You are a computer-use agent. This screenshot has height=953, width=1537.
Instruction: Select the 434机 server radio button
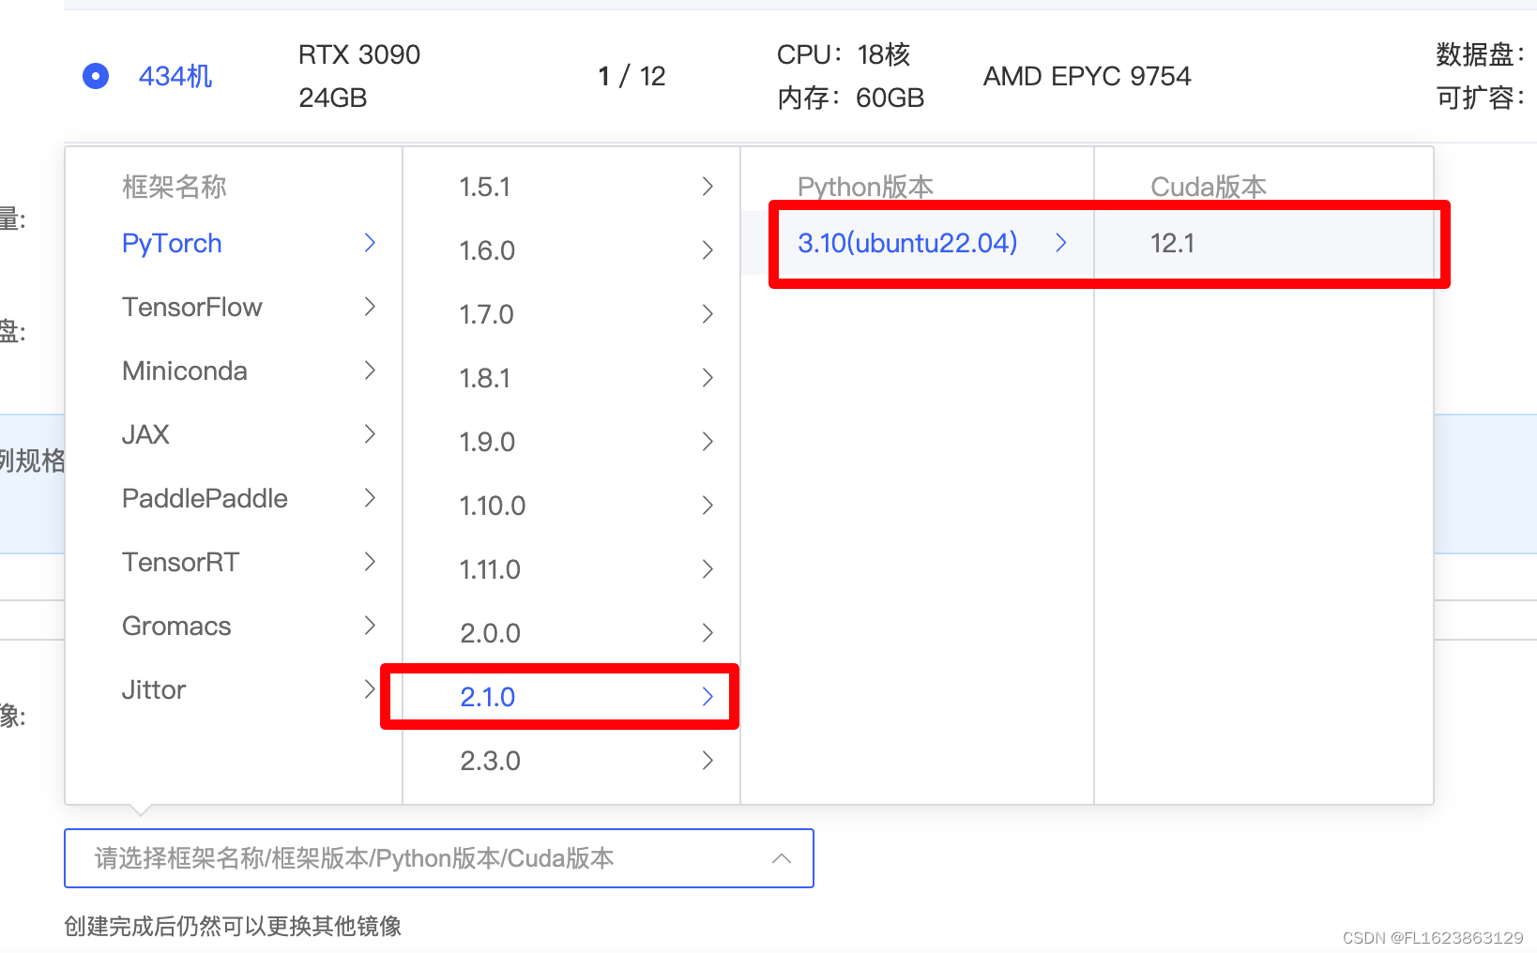[95, 76]
